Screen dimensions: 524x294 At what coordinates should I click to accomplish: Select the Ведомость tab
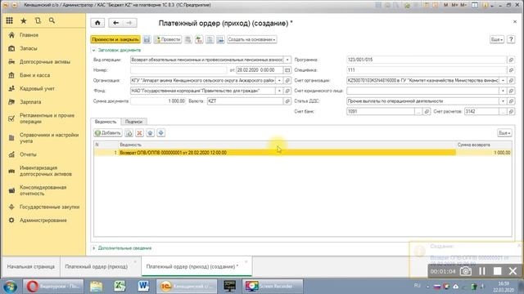tap(106, 122)
